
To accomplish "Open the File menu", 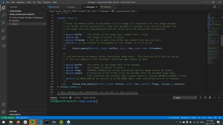I will click(x=8, y=2).
